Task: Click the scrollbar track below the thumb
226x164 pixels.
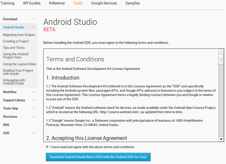Action: coord(221,100)
